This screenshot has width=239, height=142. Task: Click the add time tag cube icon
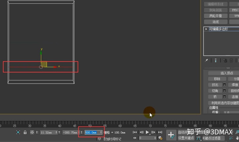[x=99, y=139]
